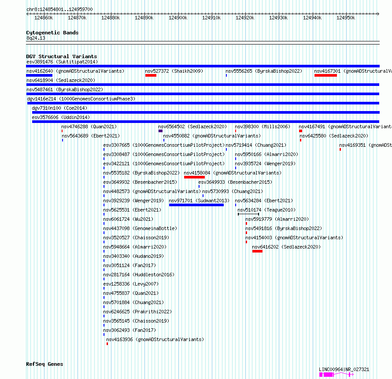392x379 pixels.
Task: Select nsv3565145 (Chaisson2019) label
Action: coord(136,321)
